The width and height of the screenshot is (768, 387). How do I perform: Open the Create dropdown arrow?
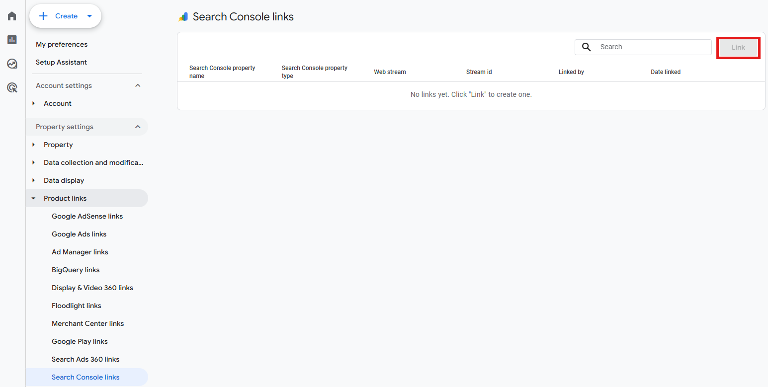click(x=89, y=16)
